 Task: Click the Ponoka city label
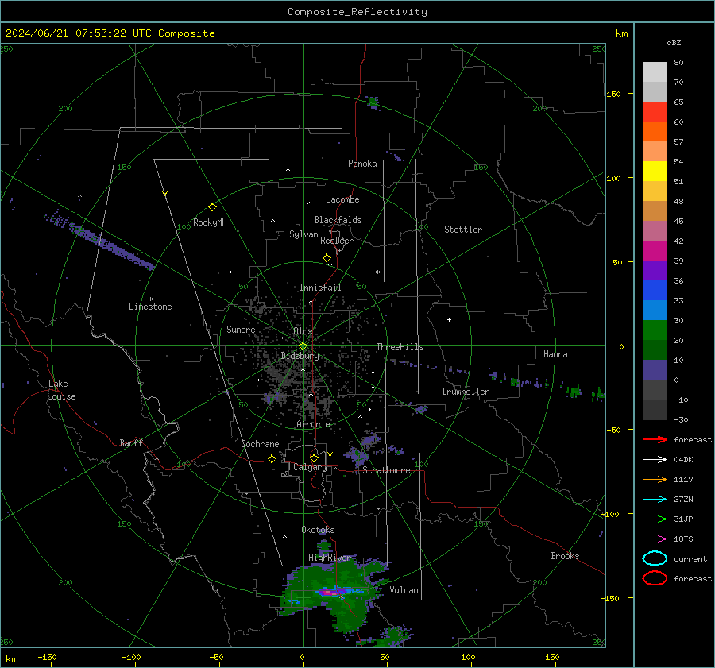click(362, 164)
